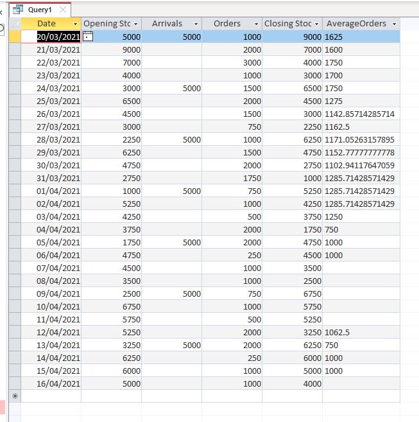Open the AverageOrders column dropdown arrow
This screenshot has height=422, width=419.
(394, 24)
